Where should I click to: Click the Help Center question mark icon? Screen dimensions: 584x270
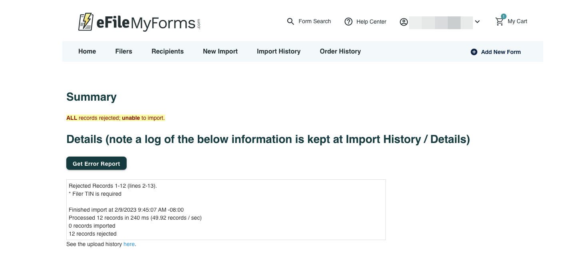348,22
